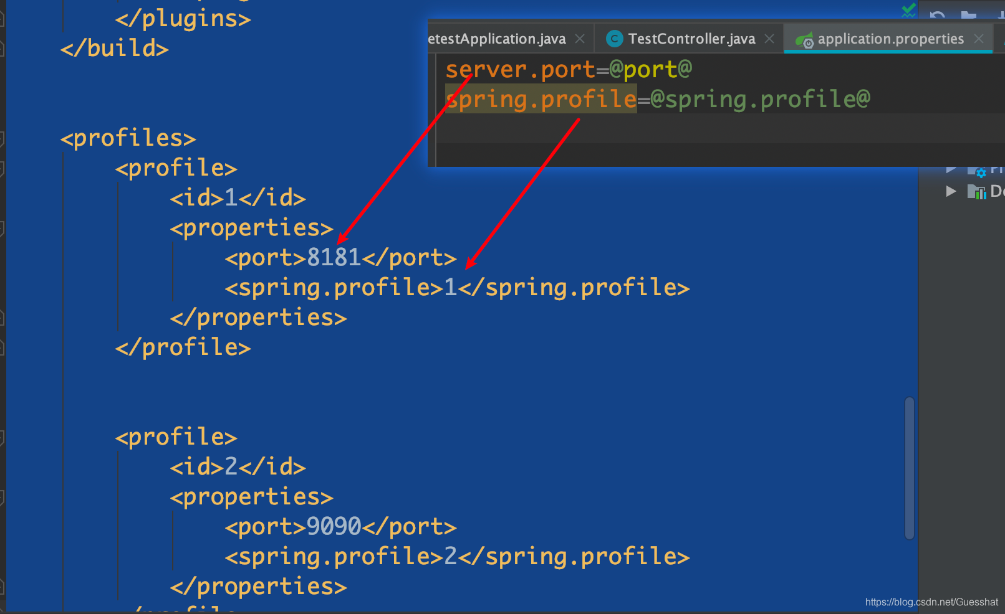The image size is (1005, 614).
Task: Click the Maven reimport refresh icon
Action: 937,15
